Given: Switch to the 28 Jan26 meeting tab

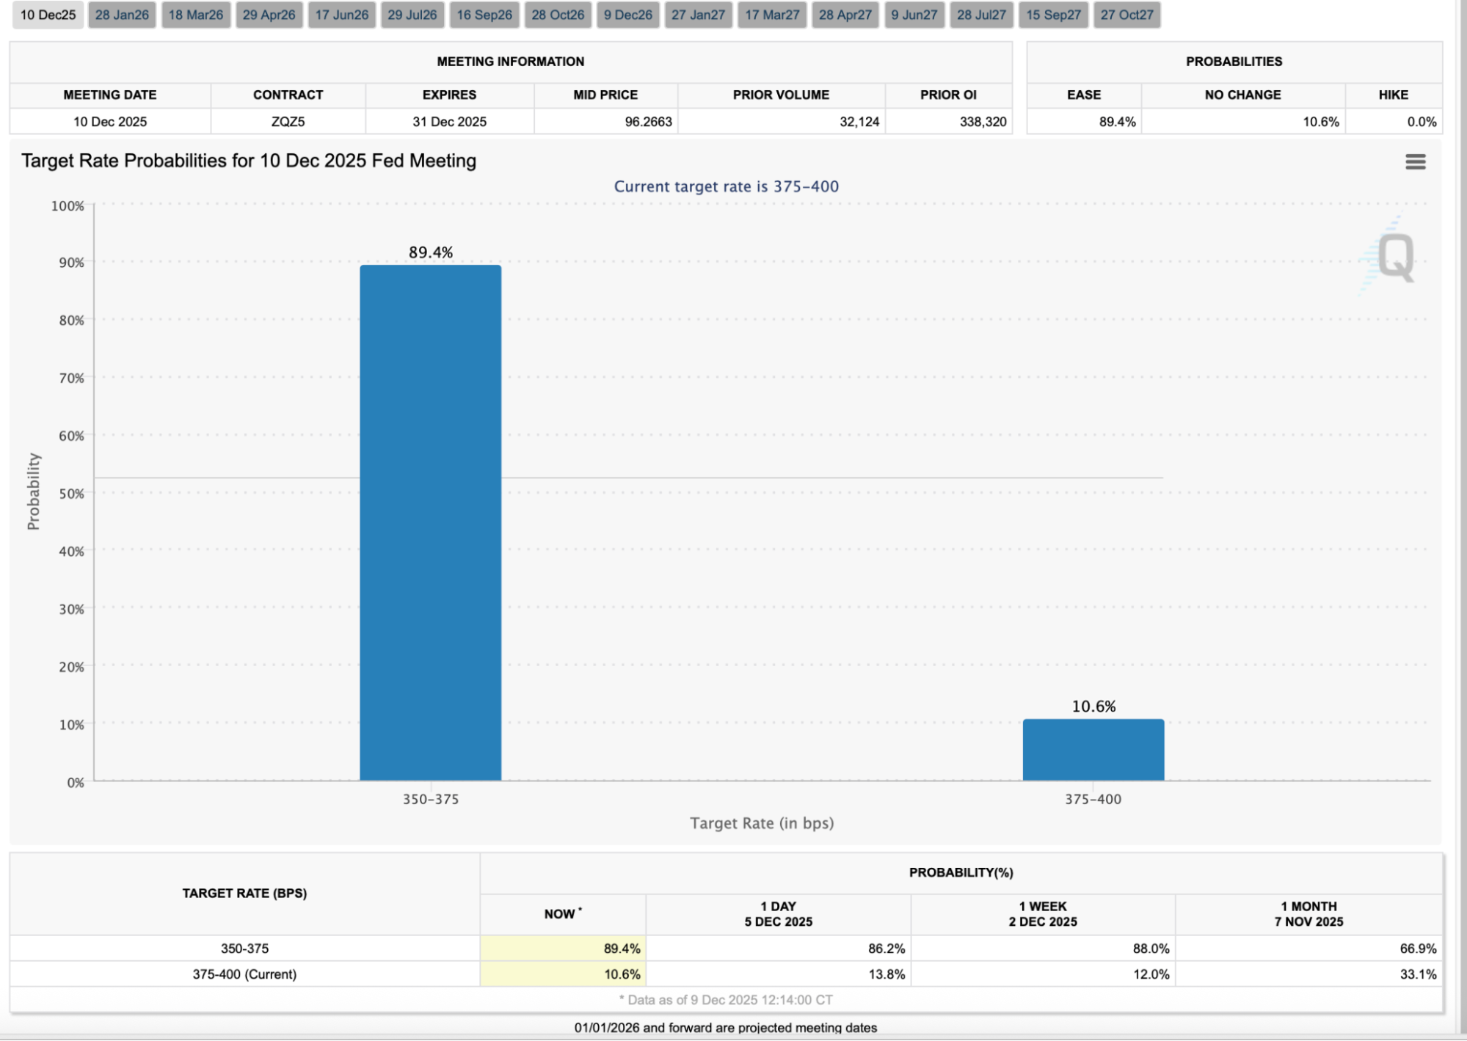Looking at the screenshot, I should [x=122, y=15].
